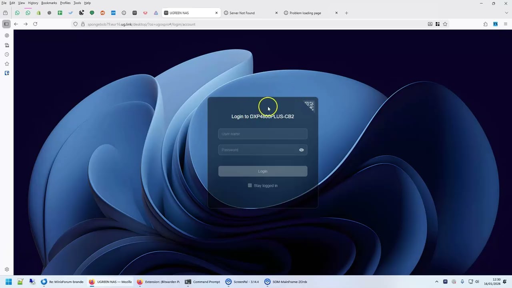Select the pinned DSM tab
The width and height of the screenshot is (512, 288).
coord(113,13)
